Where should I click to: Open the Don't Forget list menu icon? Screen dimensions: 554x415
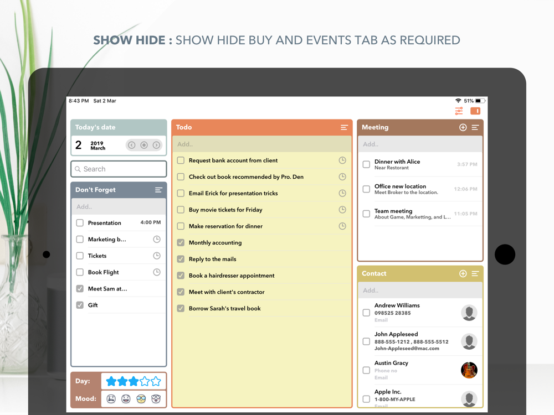(x=158, y=190)
